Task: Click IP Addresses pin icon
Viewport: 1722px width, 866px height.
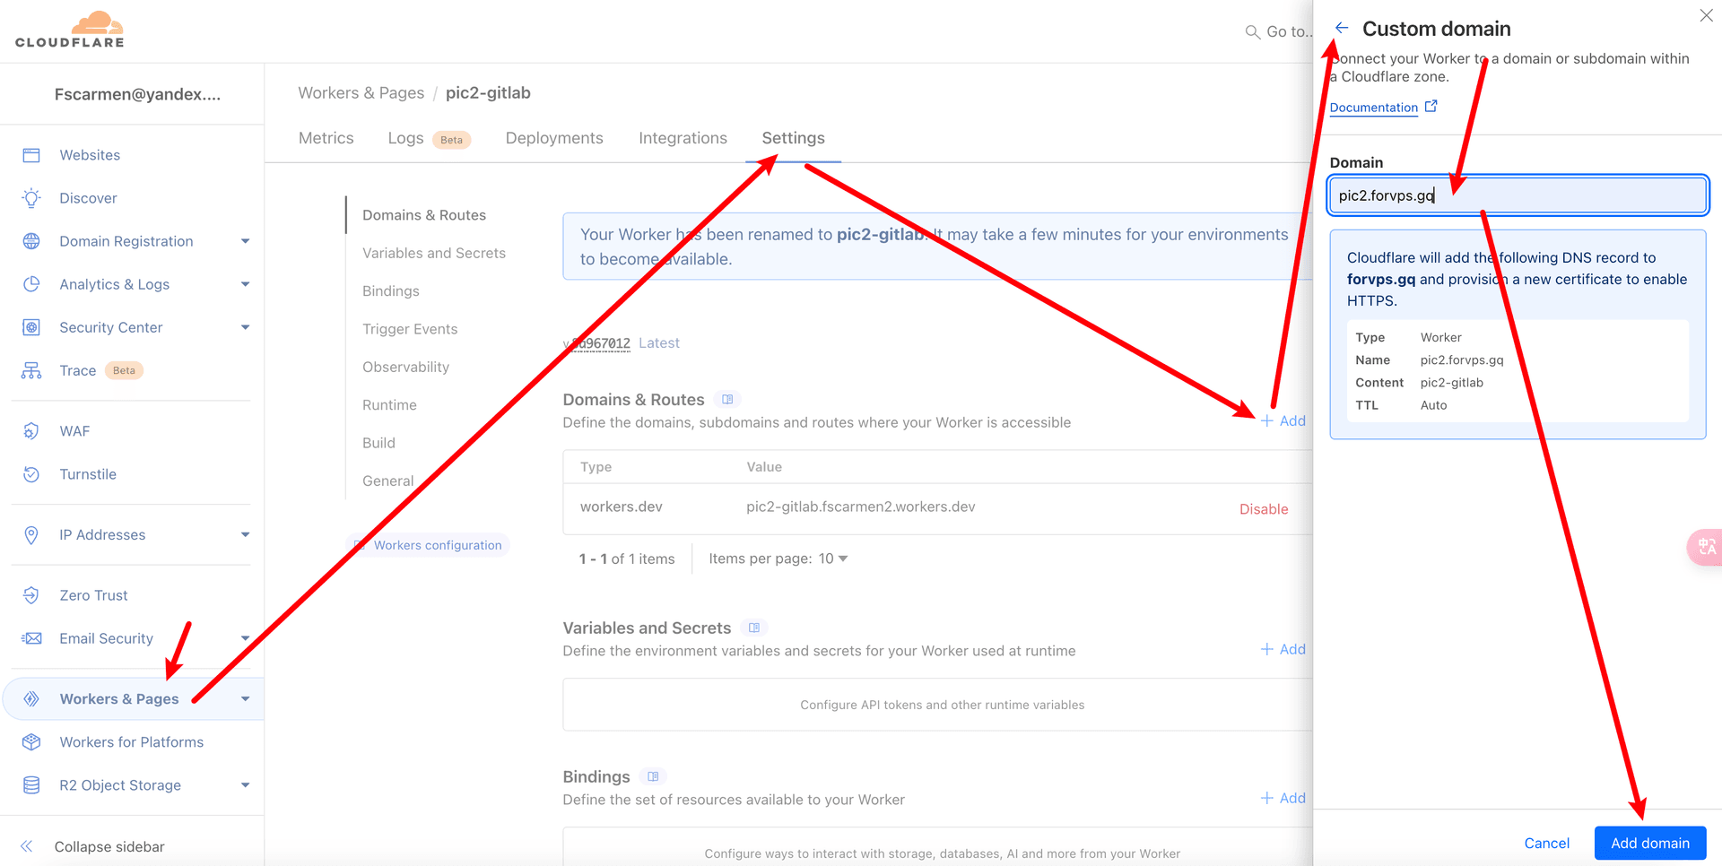Action: pyautogui.click(x=31, y=535)
